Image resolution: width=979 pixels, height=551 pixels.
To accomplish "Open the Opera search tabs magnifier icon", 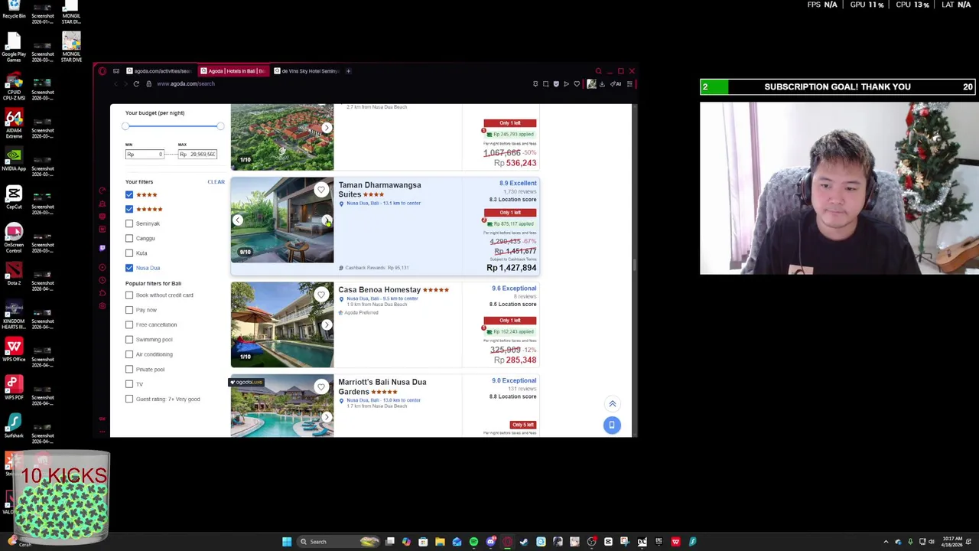I will (598, 71).
